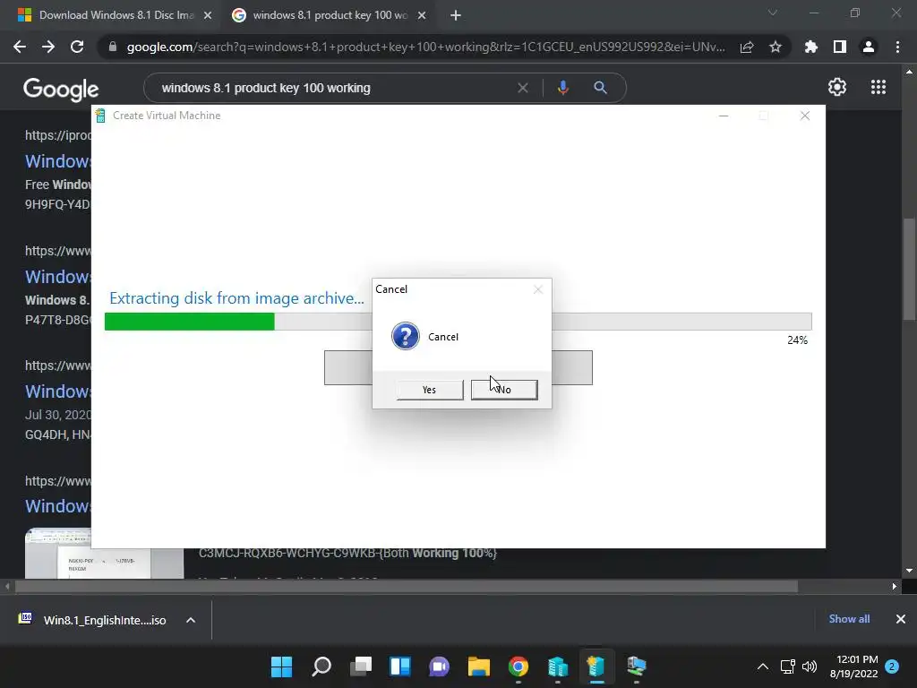This screenshot has height=688, width=917.
Task: Open volume tray icon
Action: click(x=810, y=666)
